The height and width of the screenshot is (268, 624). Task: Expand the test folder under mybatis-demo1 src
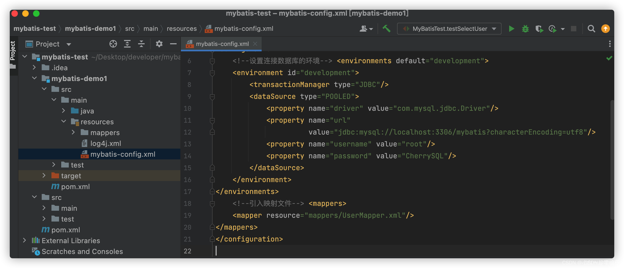pos(54,165)
